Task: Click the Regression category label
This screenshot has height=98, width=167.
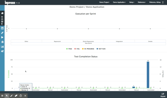Action: click(57, 41)
